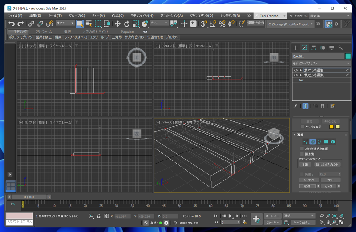The width and height of the screenshot is (356, 232).
Task: Check the 頂点別 checkbox
Action: click(302, 154)
